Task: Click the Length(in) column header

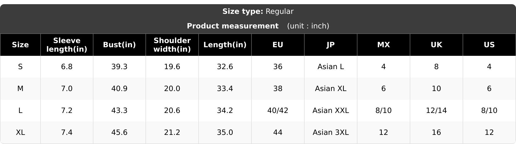Action: pyautogui.click(x=225, y=45)
